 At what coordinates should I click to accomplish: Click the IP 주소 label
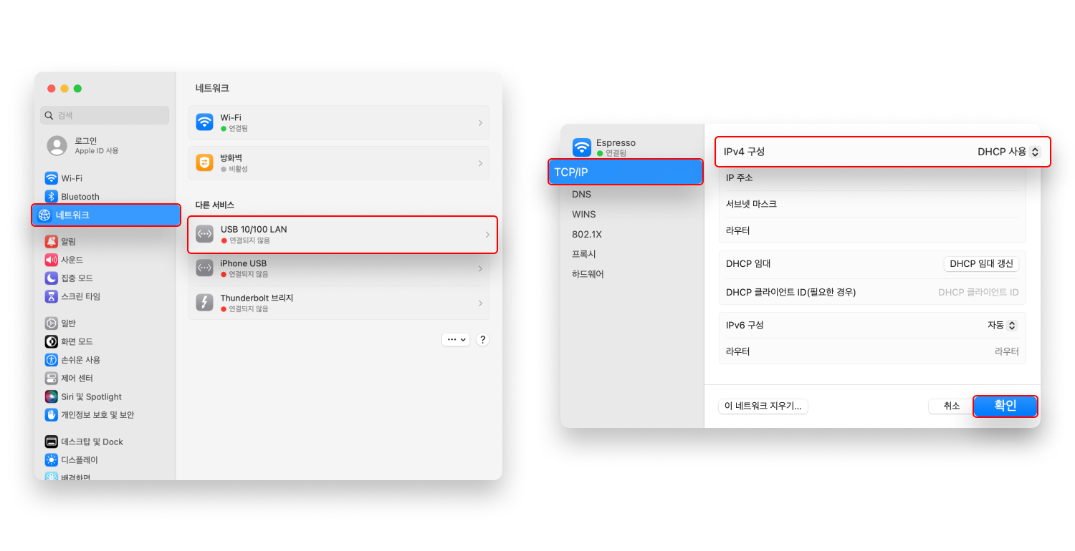tap(740, 177)
